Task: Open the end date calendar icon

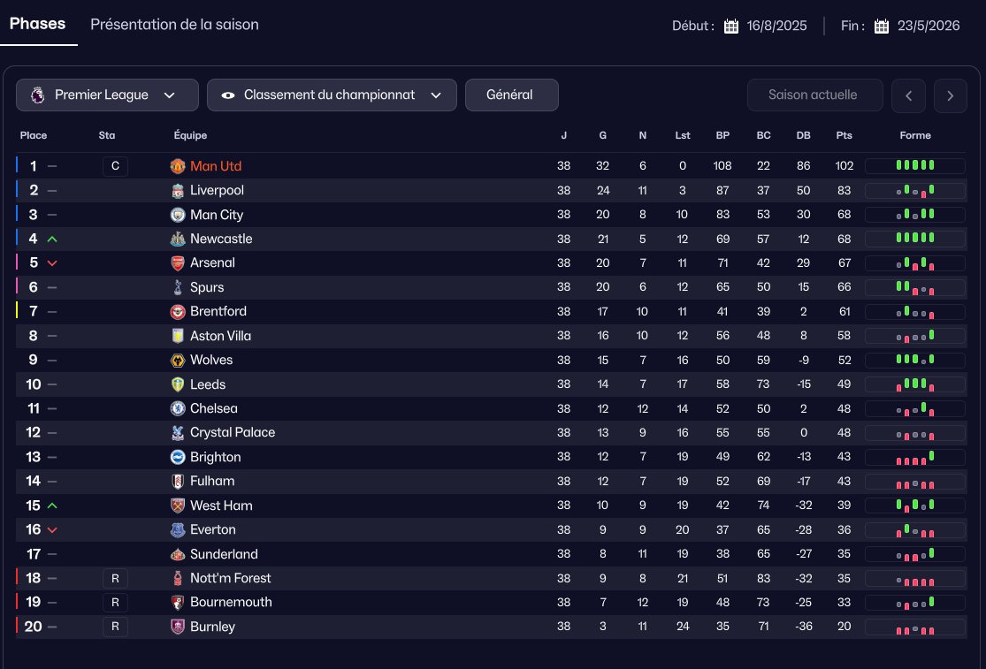Action: 882,26
